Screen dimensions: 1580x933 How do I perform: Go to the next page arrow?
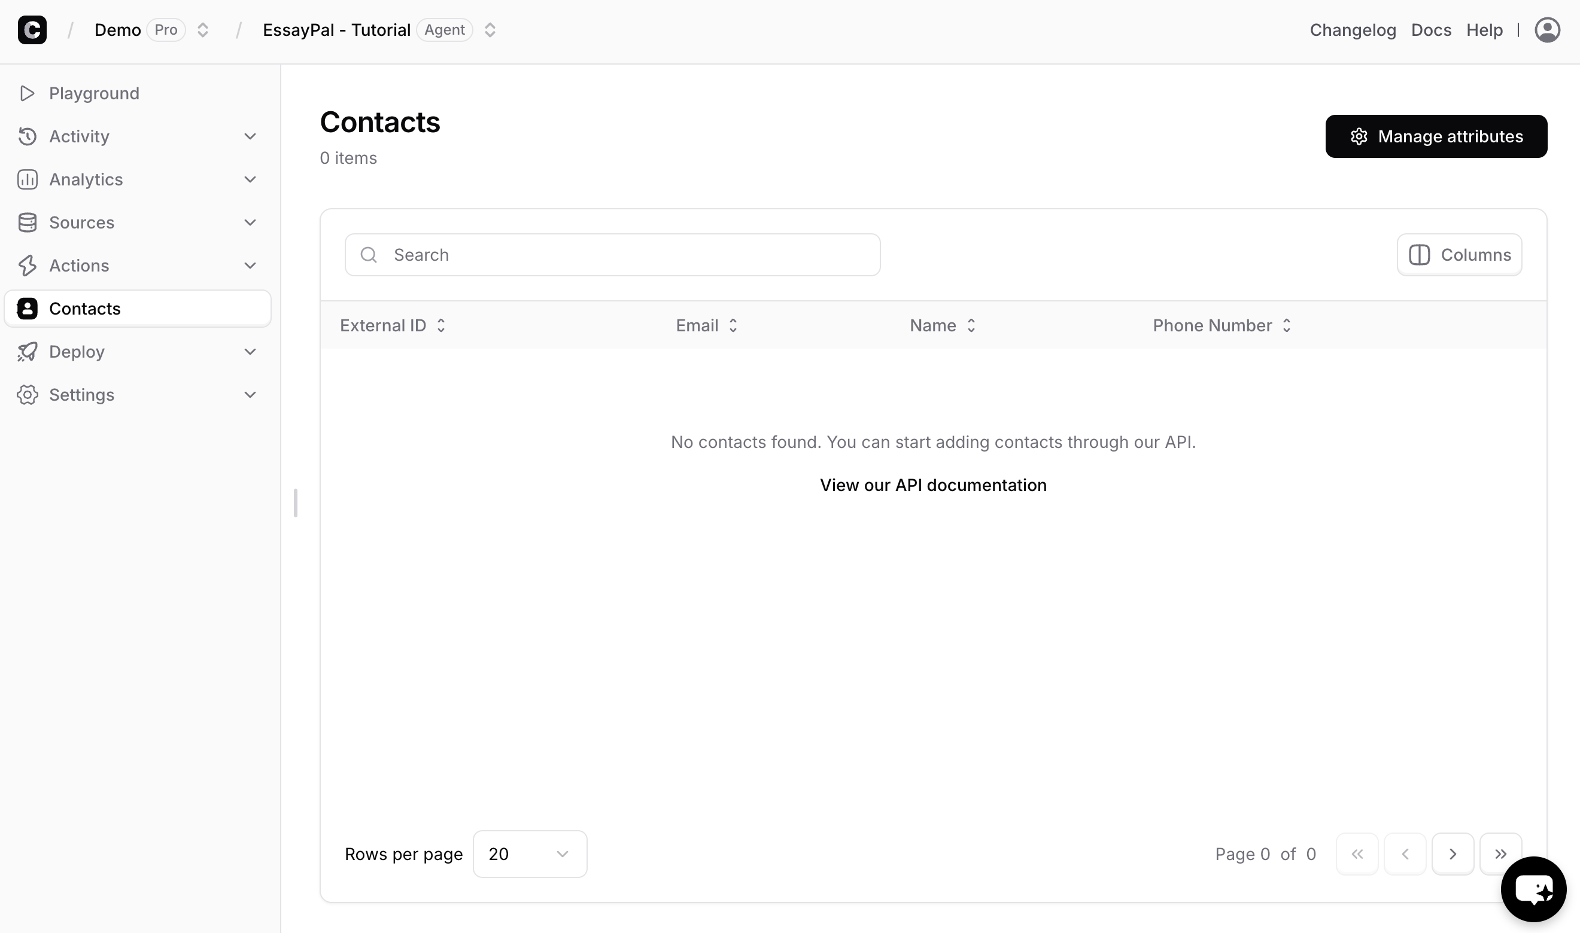1453,854
